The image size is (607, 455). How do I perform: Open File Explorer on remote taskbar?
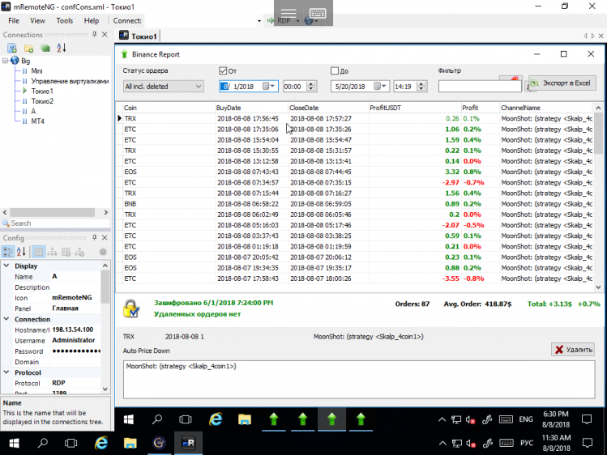pos(245,419)
